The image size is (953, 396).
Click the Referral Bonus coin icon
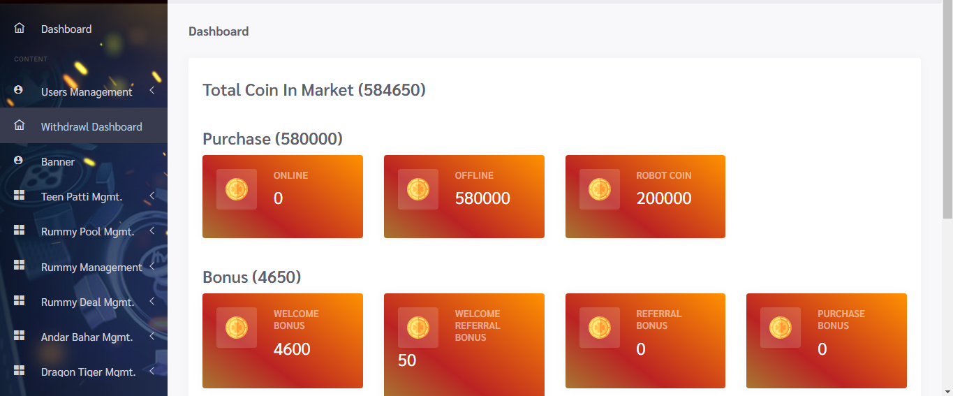pyautogui.click(x=600, y=328)
